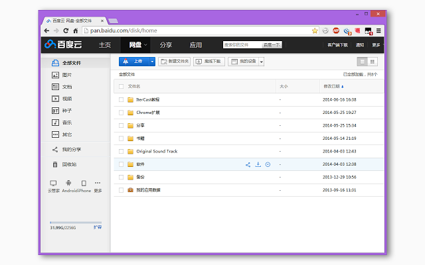Viewport: 425px width, 265px height.
Task: Expand the 上传 upload dropdown arrow
Action: pyautogui.click(x=152, y=62)
